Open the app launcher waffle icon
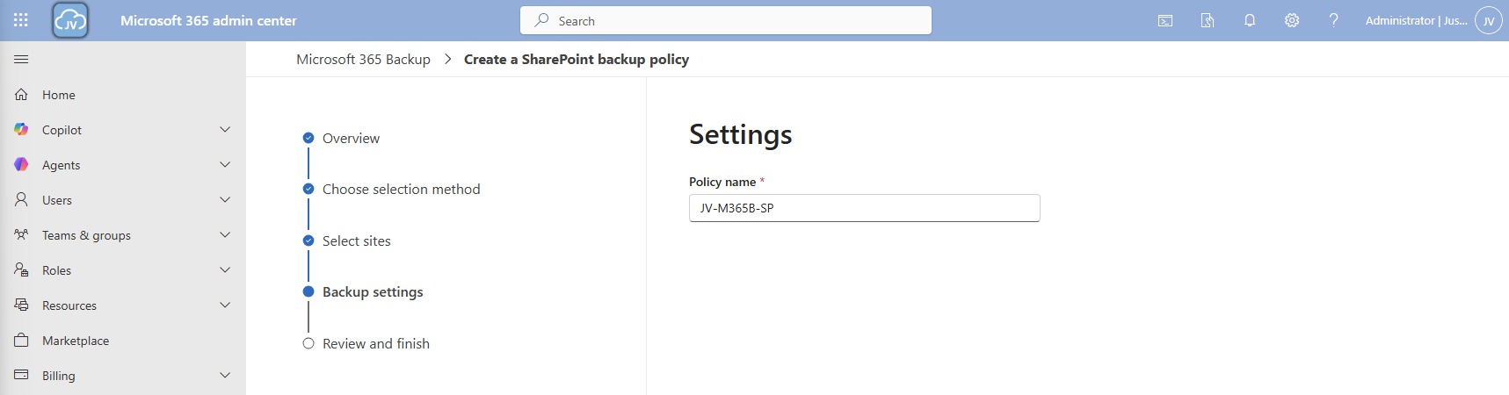 click(21, 20)
